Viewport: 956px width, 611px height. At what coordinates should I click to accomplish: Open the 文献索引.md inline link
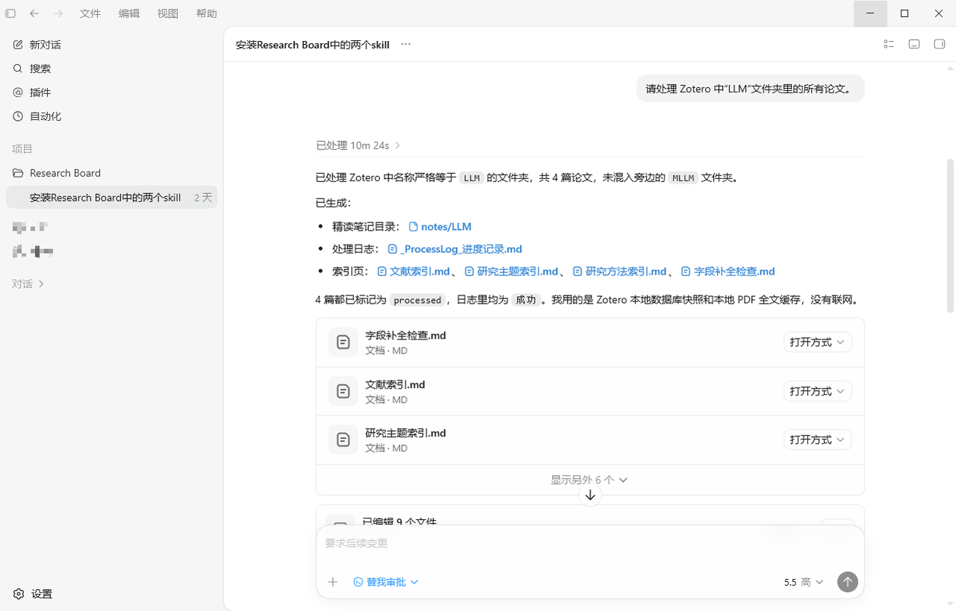coord(414,272)
